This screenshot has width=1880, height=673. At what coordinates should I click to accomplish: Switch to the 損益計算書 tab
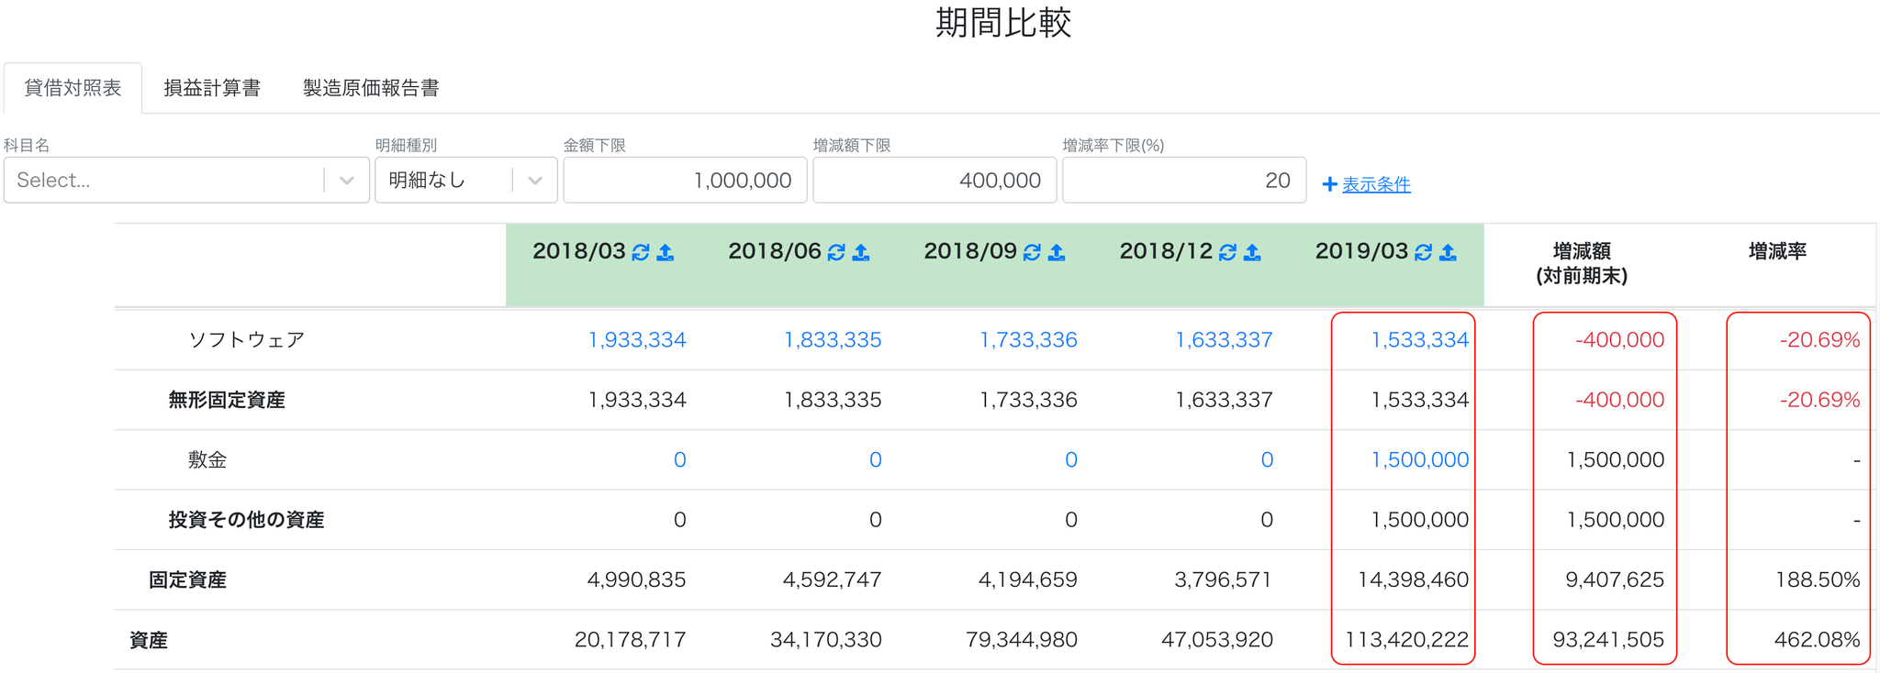point(212,88)
